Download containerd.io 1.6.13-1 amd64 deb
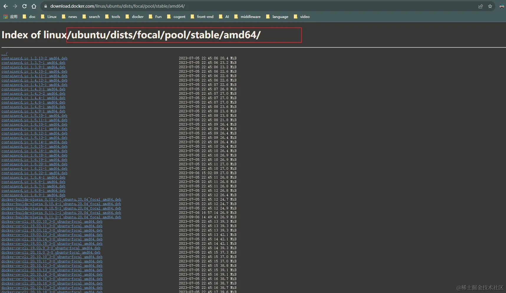The width and height of the screenshot is (506, 293). [x=34, y=138]
